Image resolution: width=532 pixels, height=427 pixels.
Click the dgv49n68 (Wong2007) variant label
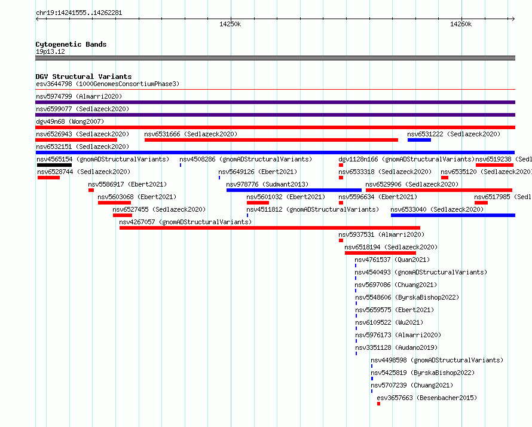pyautogui.click(x=70, y=121)
